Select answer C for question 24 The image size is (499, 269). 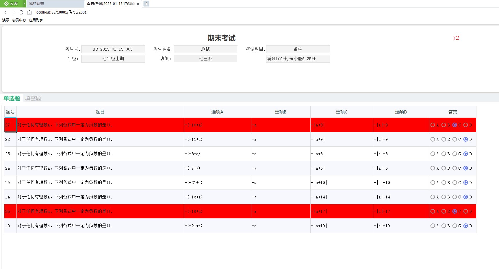(x=455, y=168)
